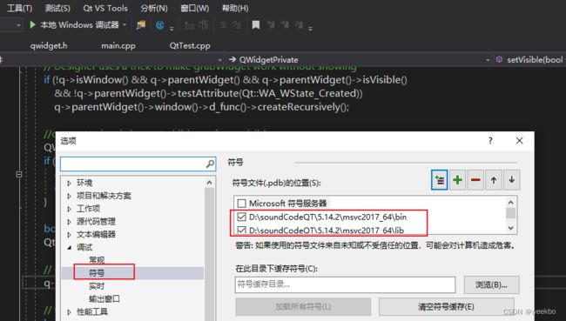This screenshot has height=321, width=566.
Task: Select 符号 under 调试
Action: click(97, 273)
